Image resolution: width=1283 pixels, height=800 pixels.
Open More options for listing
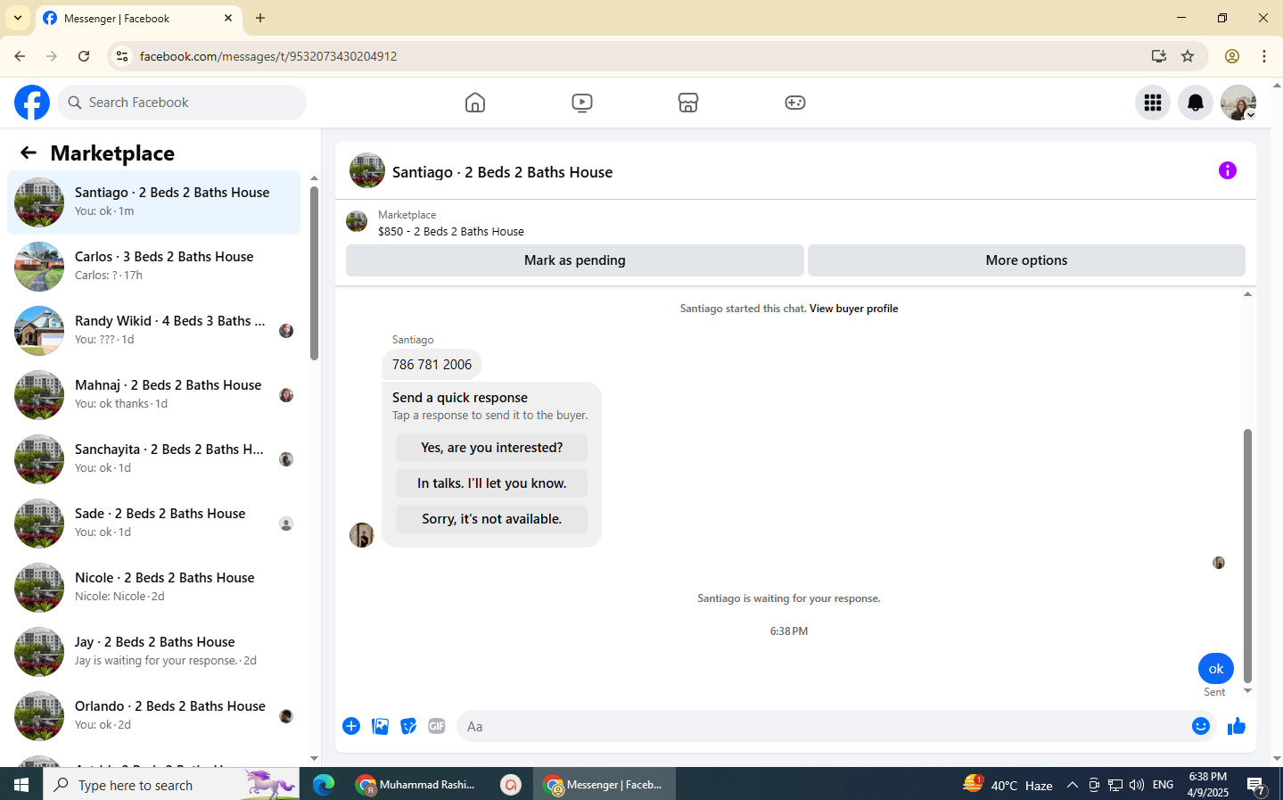click(x=1026, y=260)
